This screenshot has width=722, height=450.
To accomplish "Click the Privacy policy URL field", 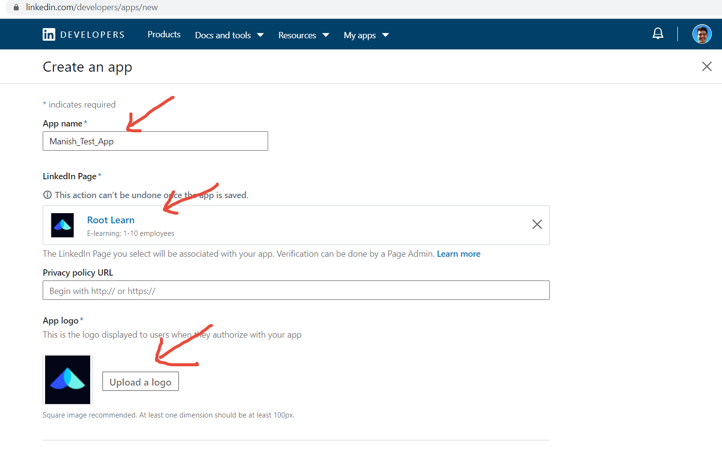I will [296, 290].
